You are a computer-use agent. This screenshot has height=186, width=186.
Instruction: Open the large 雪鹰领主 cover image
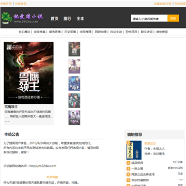(x=28, y=73)
